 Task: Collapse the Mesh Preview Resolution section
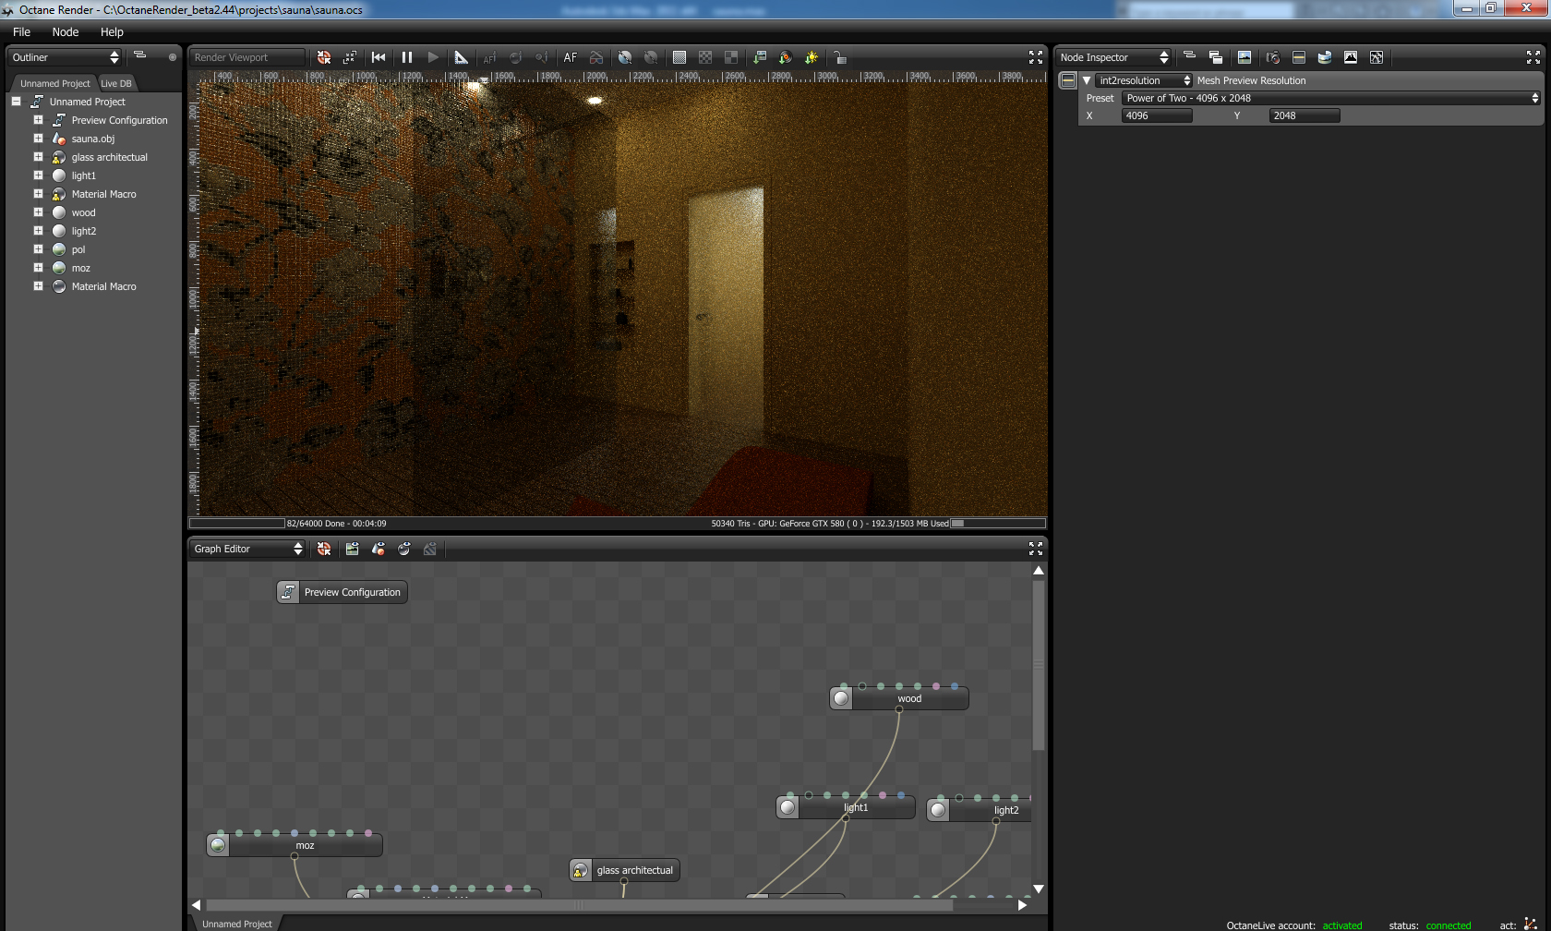pyautogui.click(x=1087, y=80)
